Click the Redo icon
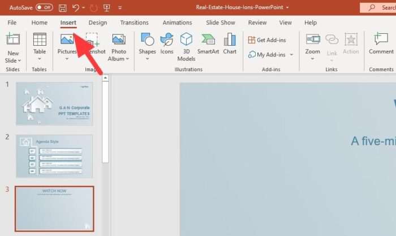Screen dimensions: 396x236 94,8
